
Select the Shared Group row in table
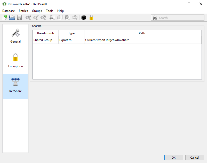pos(43,40)
